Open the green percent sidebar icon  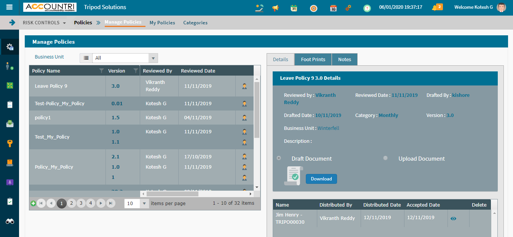10,85
